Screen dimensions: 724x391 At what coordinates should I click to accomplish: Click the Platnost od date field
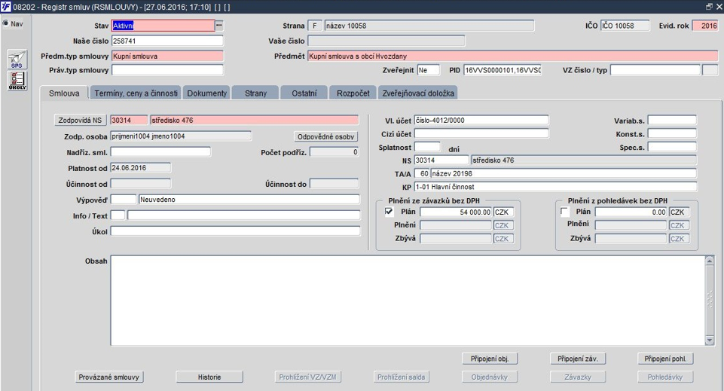[x=140, y=168]
